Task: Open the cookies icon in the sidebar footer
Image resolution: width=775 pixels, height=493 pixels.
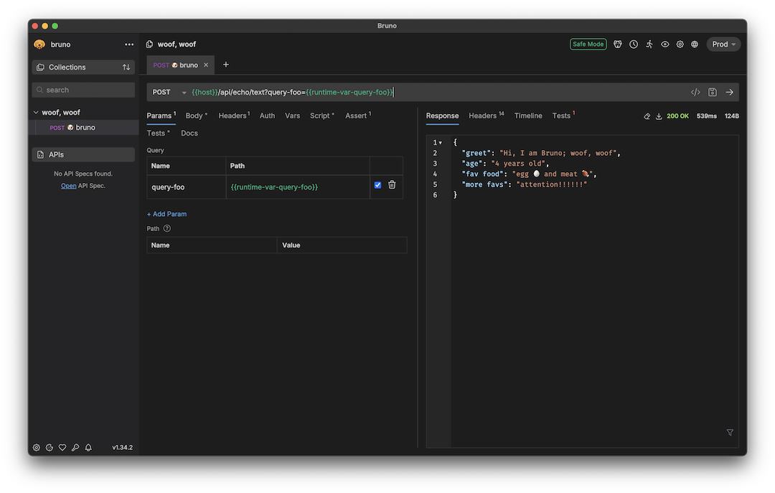Action: (x=50, y=448)
